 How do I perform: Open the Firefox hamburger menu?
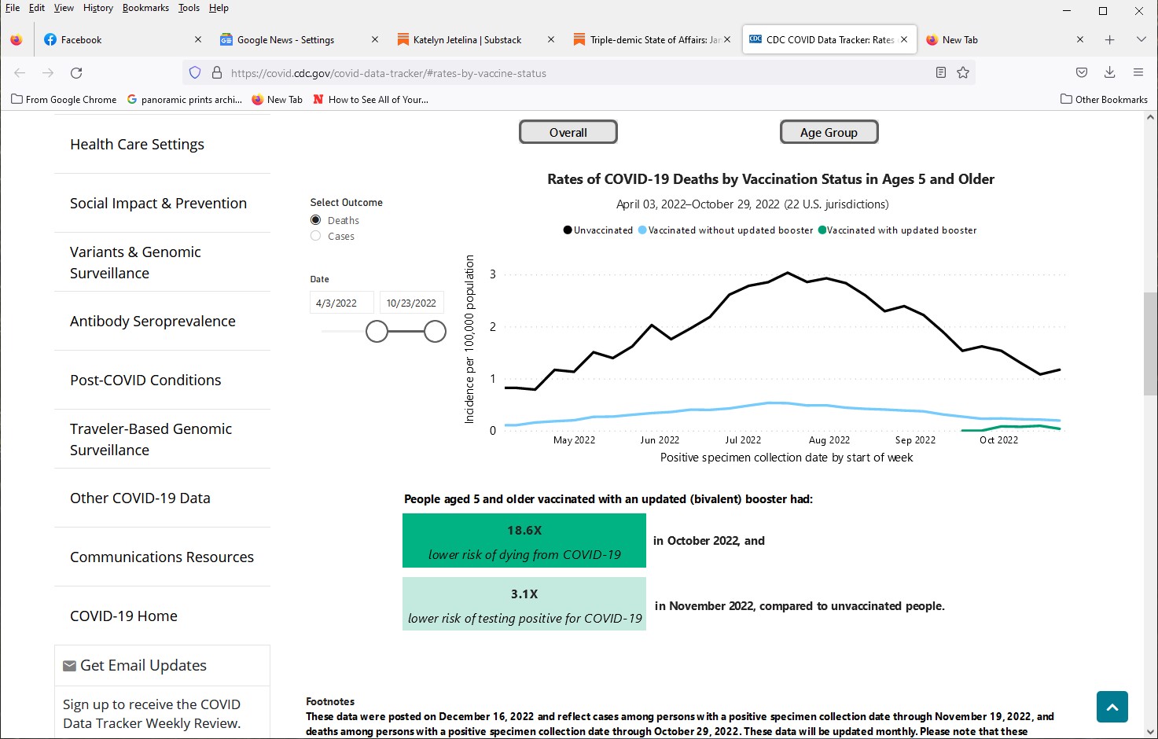[1138, 73]
